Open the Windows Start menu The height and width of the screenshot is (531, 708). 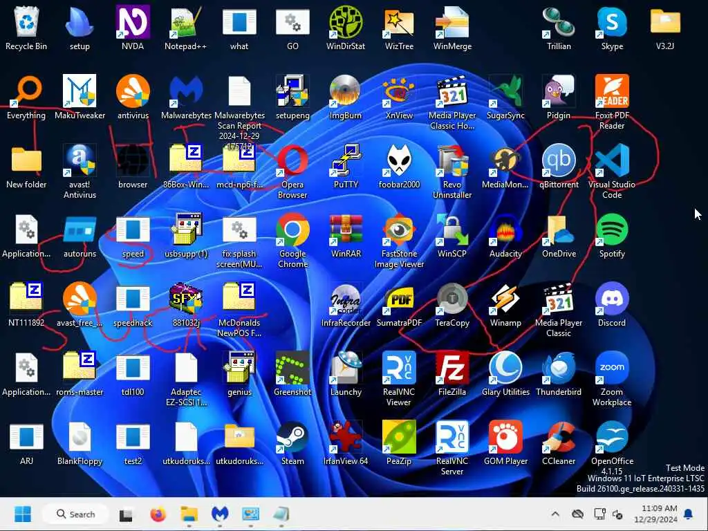(23, 514)
